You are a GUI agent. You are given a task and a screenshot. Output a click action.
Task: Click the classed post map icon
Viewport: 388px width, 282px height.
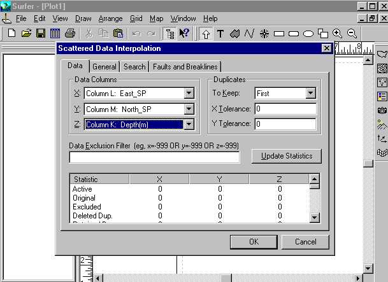point(382,96)
